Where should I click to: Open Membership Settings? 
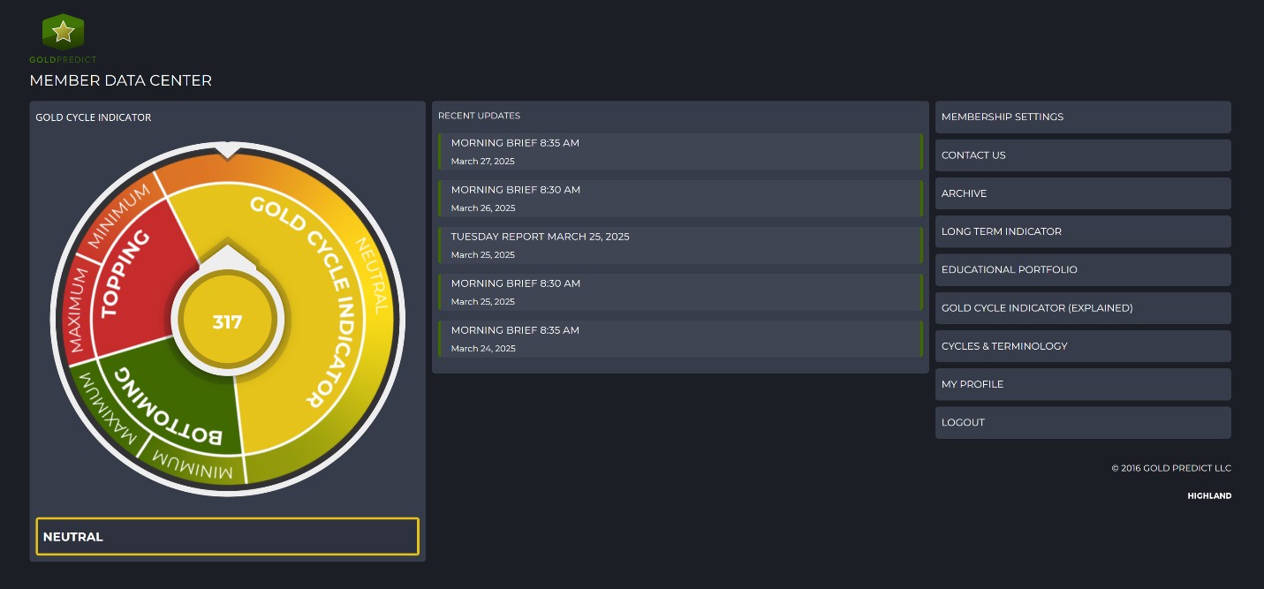point(1082,117)
